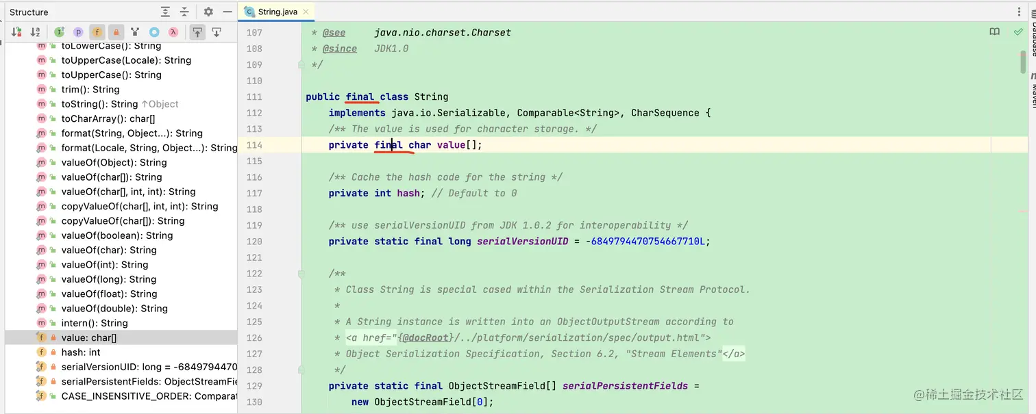This screenshot has height=414, width=1036.
Task: Toggle Show non-public lock icon
Action: click(116, 31)
